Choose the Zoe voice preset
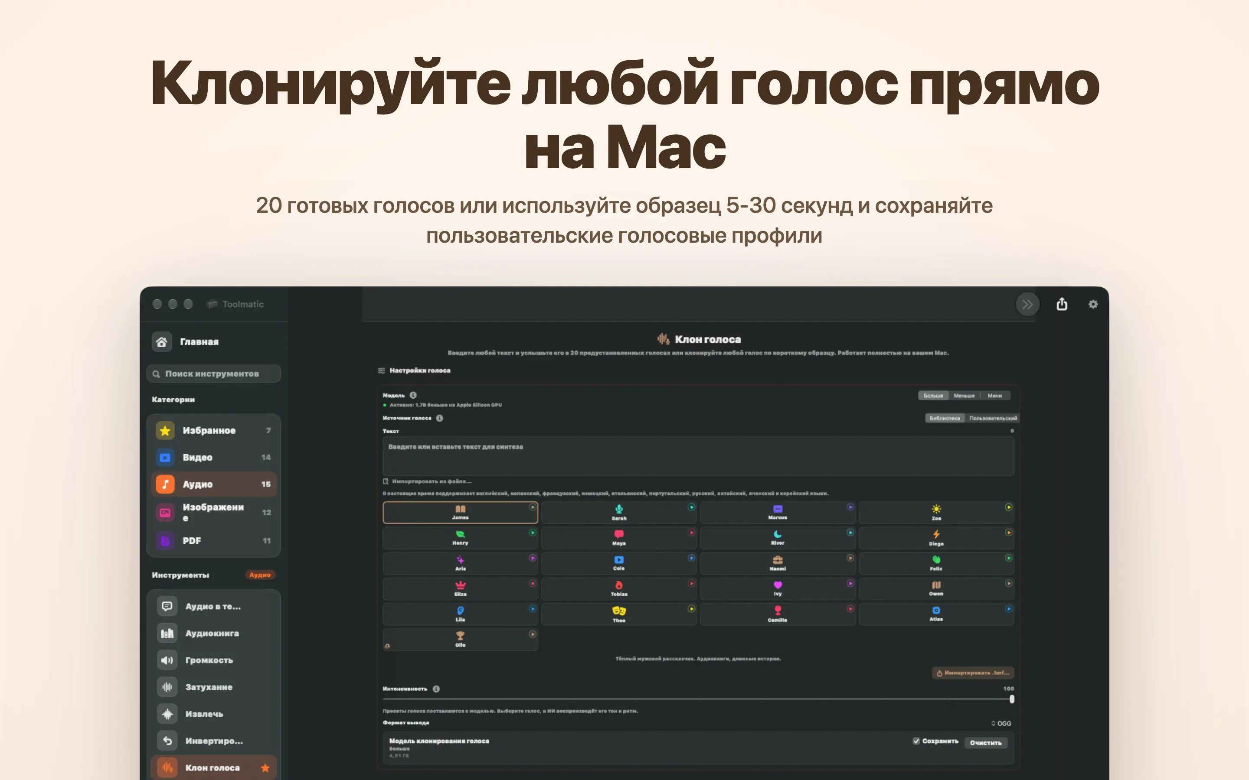Image resolution: width=1249 pixels, height=780 pixels. [936, 512]
